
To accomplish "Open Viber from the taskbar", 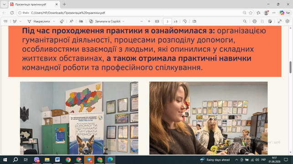I will (37, 160).
